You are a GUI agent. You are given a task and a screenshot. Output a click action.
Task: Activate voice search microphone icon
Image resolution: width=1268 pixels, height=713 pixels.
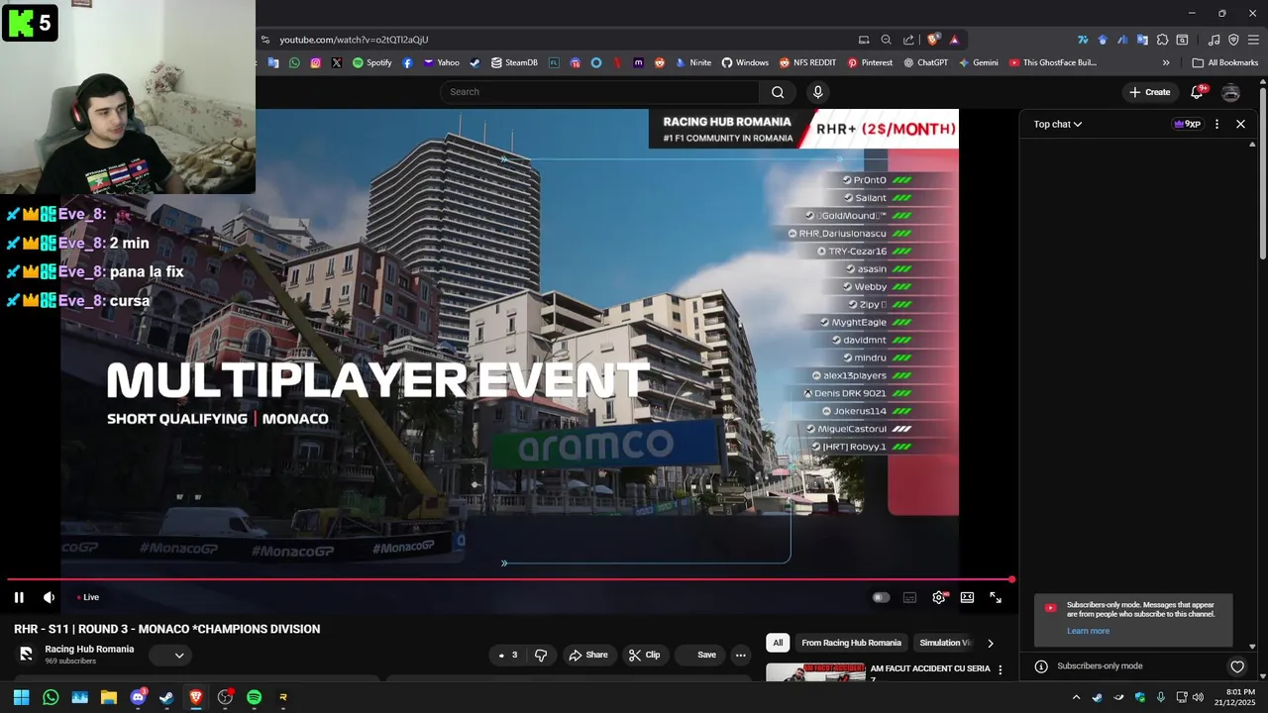[817, 92]
